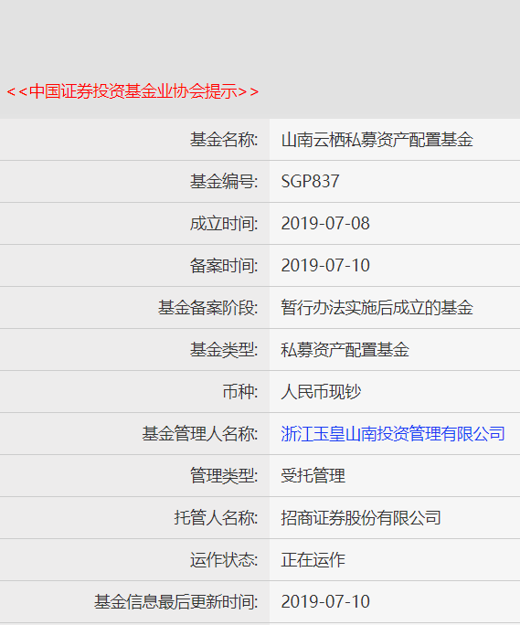The height and width of the screenshot is (625, 520).
Task: Click the 成立时间 label
Action: [224, 224]
